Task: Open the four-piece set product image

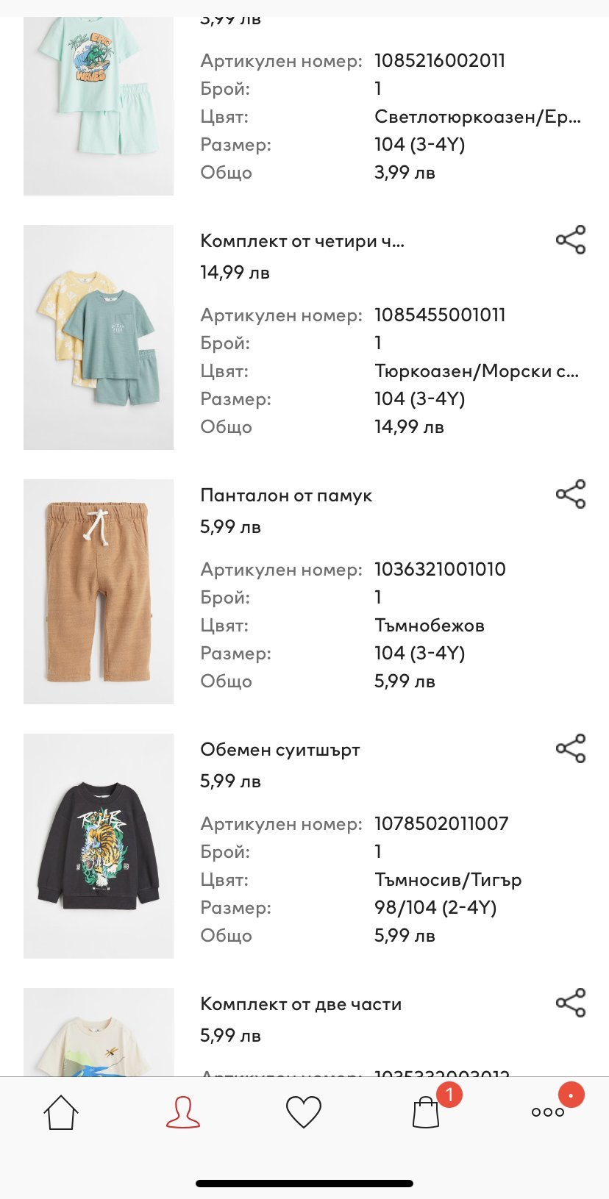Action: (99, 337)
